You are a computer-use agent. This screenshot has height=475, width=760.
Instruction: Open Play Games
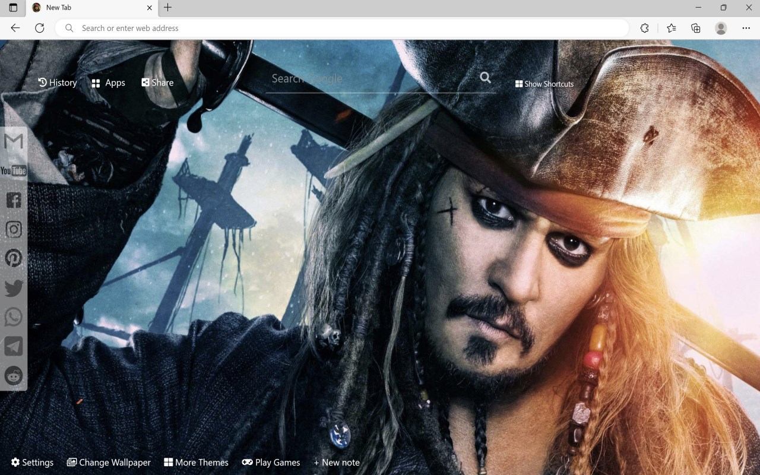[x=271, y=463]
